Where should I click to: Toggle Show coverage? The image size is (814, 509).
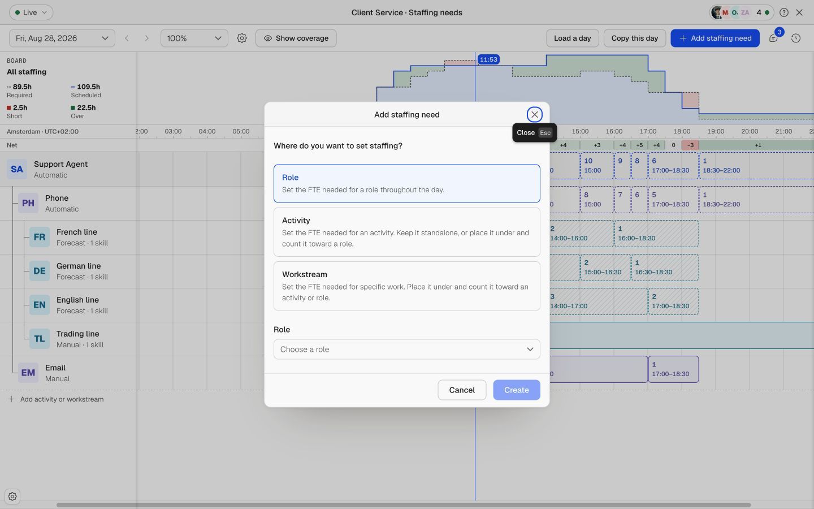[296, 38]
